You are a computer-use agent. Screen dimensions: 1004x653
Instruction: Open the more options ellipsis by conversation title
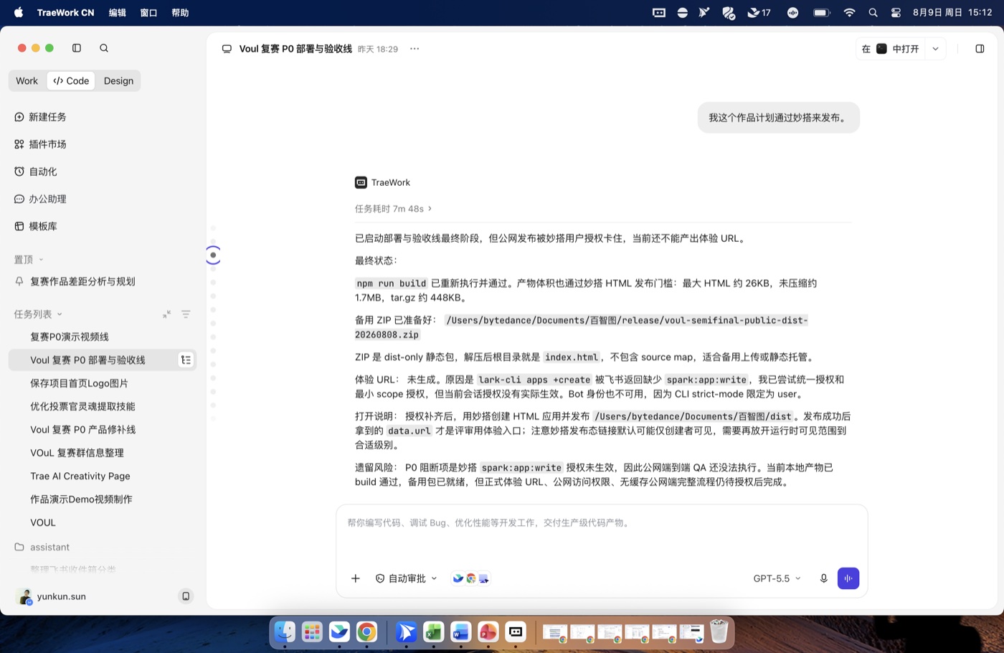click(415, 49)
